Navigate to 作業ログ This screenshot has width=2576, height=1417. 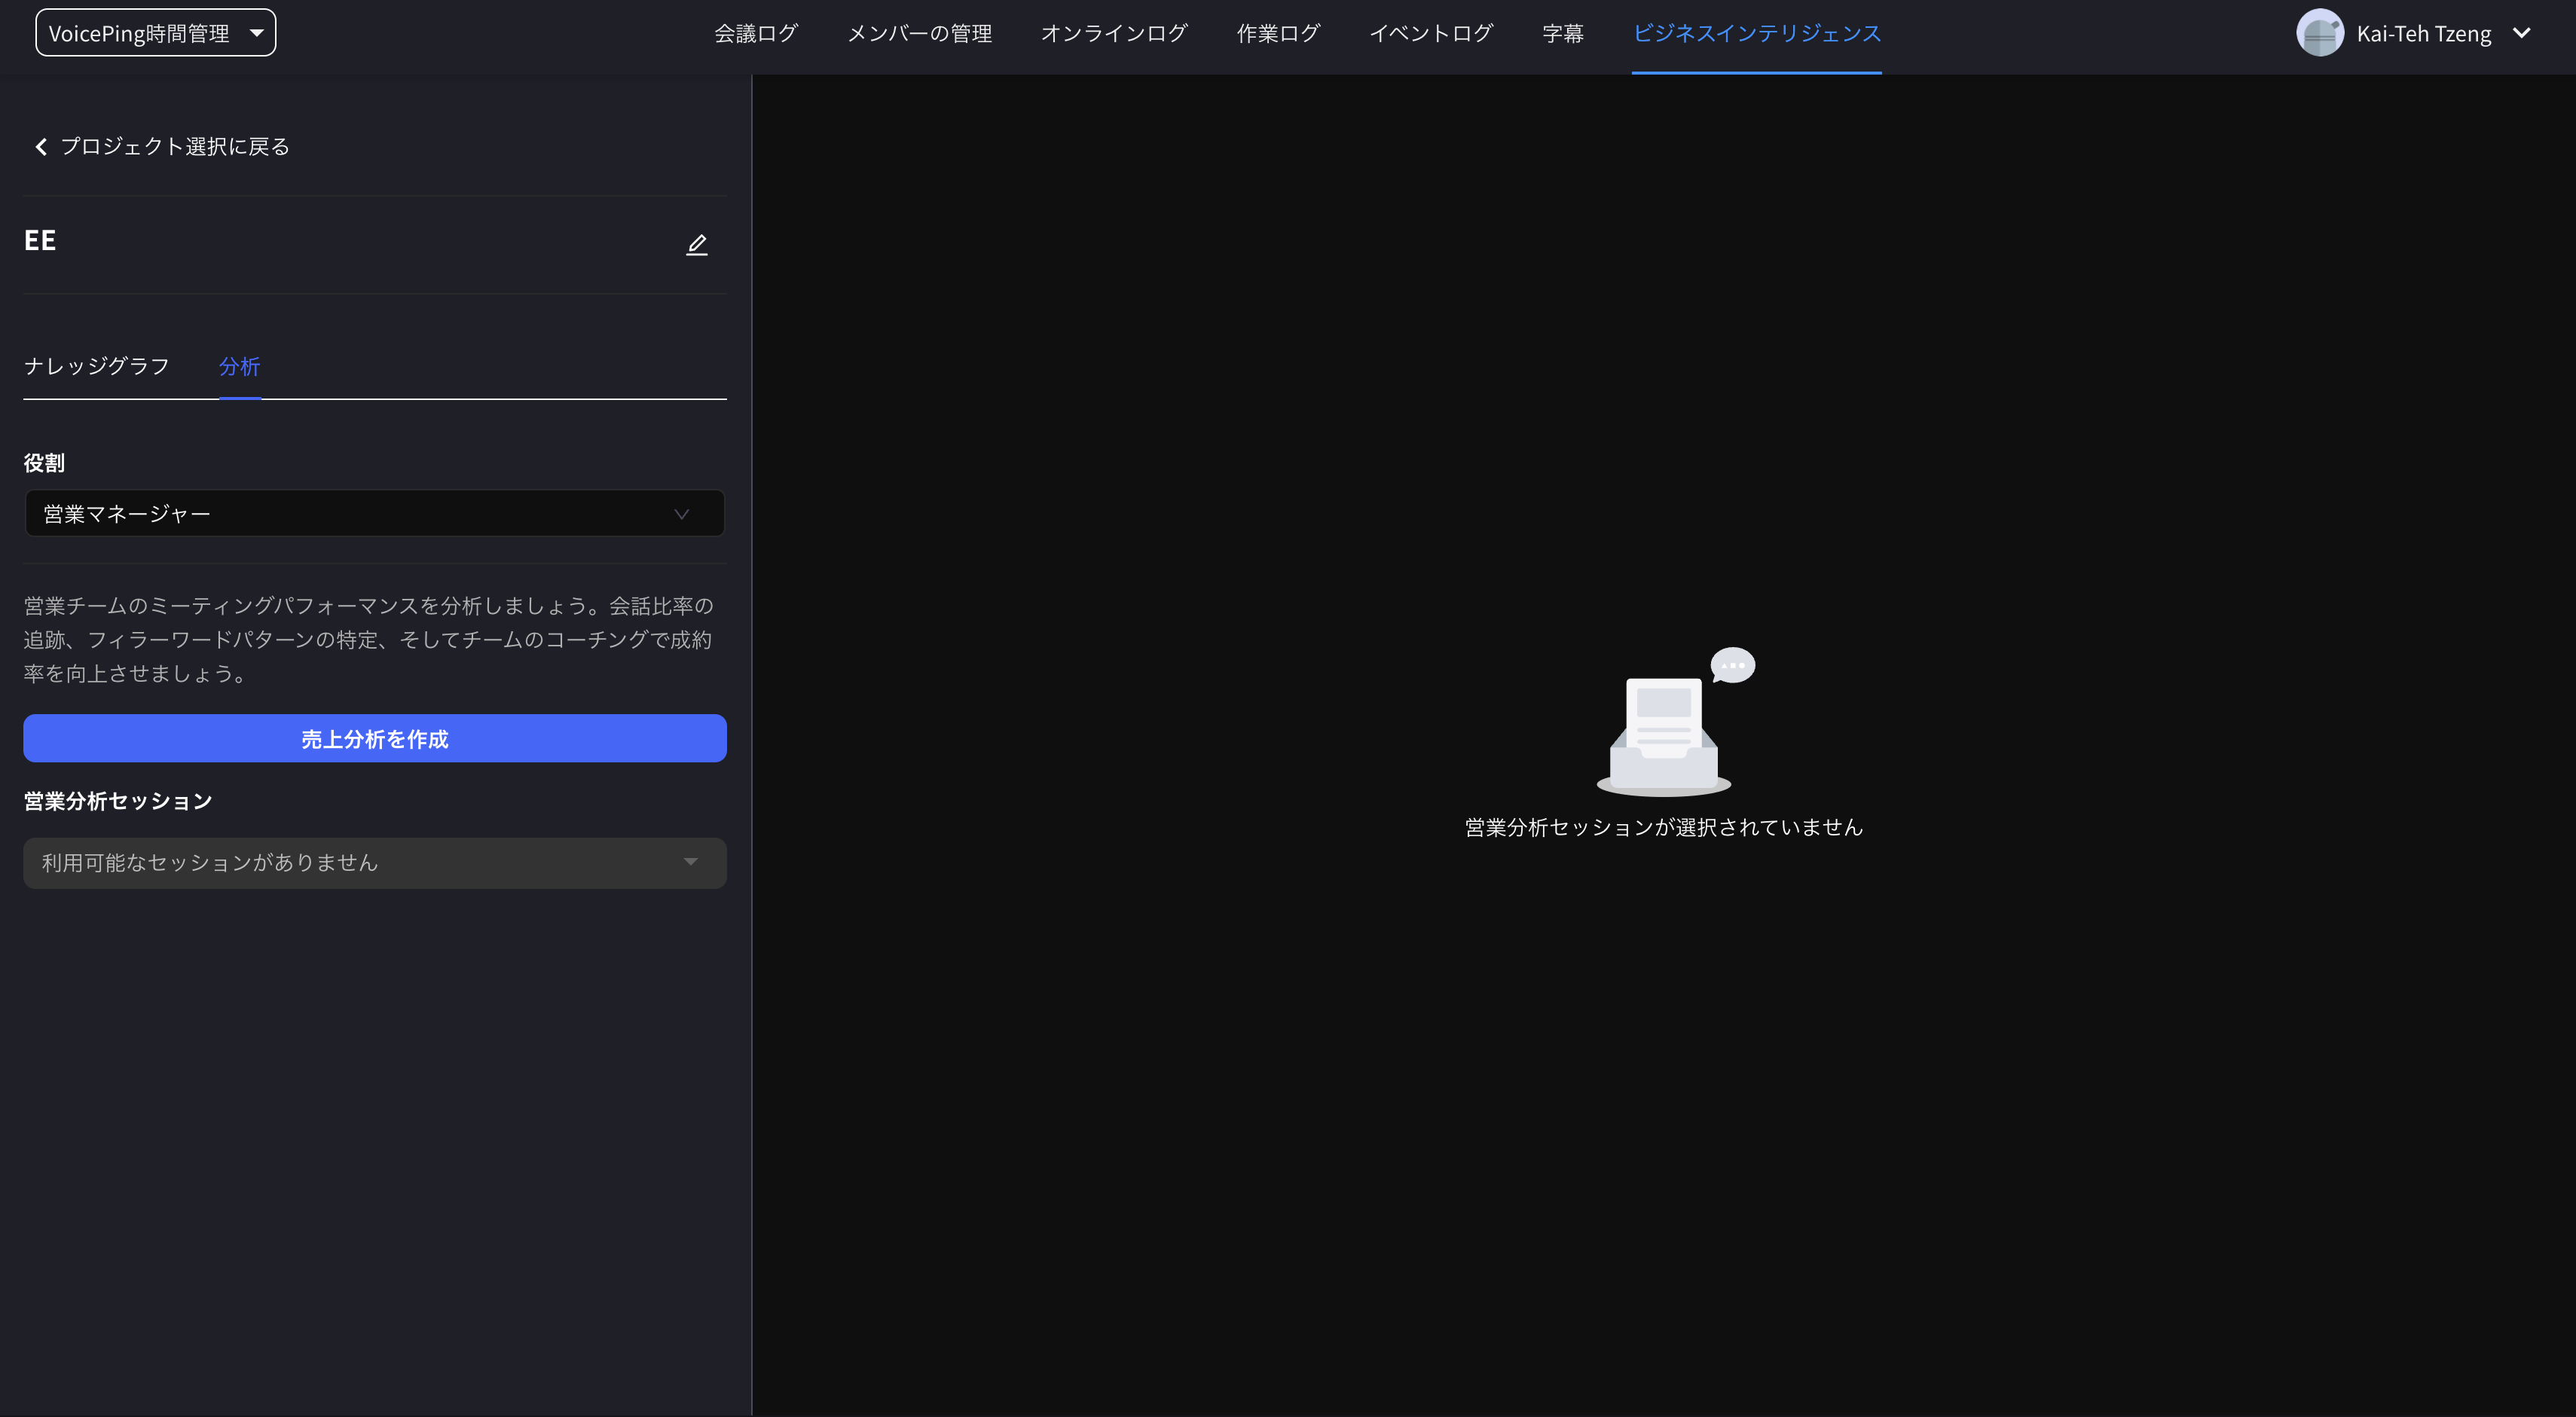pos(1278,32)
